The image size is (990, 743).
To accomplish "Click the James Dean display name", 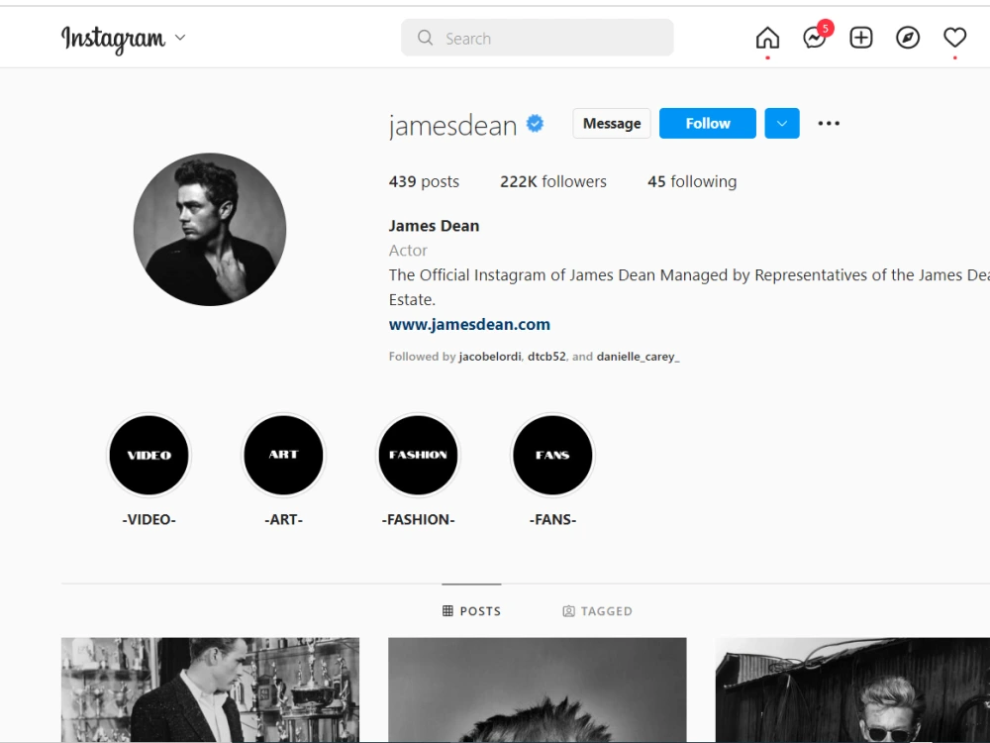I will 434,226.
